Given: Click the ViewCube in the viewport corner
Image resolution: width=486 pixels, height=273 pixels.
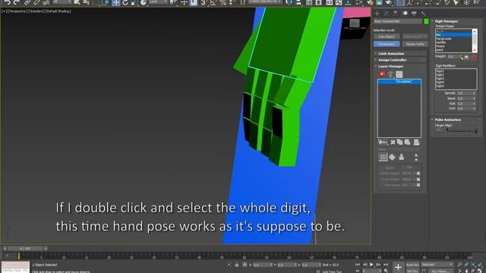Looking at the screenshot, I should 355,24.
